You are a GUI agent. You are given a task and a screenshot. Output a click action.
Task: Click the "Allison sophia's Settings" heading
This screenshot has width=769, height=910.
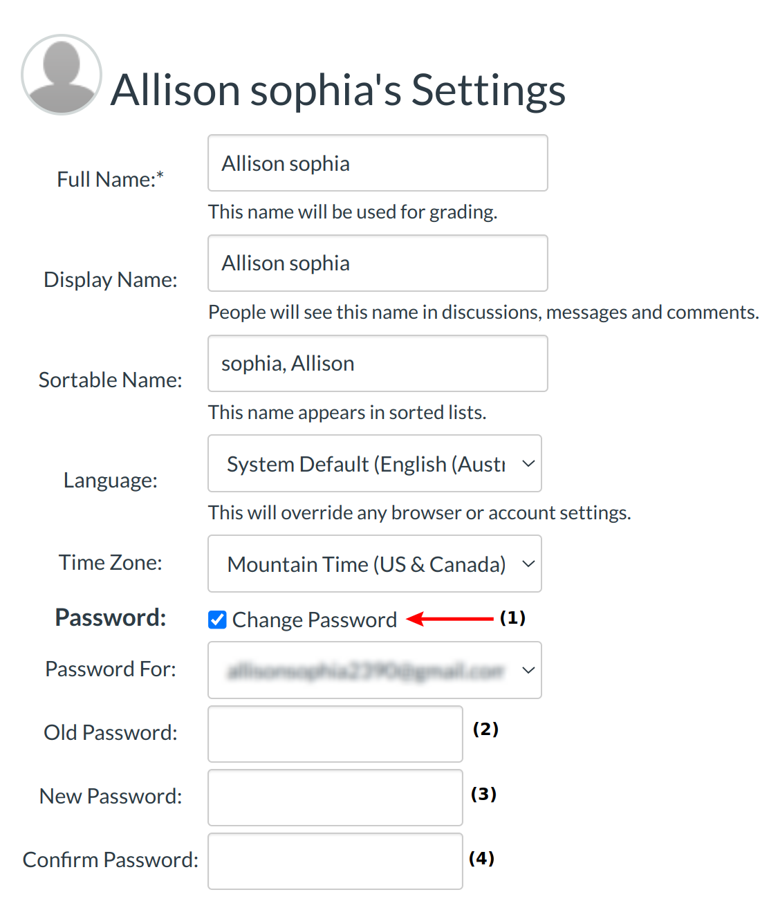(x=338, y=90)
